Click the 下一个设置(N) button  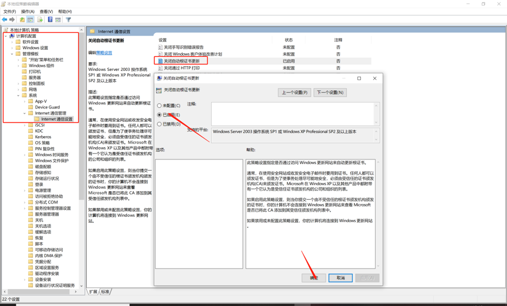(330, 93)
